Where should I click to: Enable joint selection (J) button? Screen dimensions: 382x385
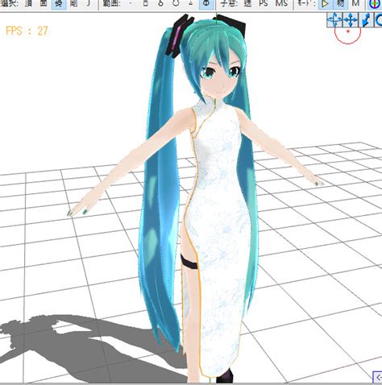(x=89, y=4)
